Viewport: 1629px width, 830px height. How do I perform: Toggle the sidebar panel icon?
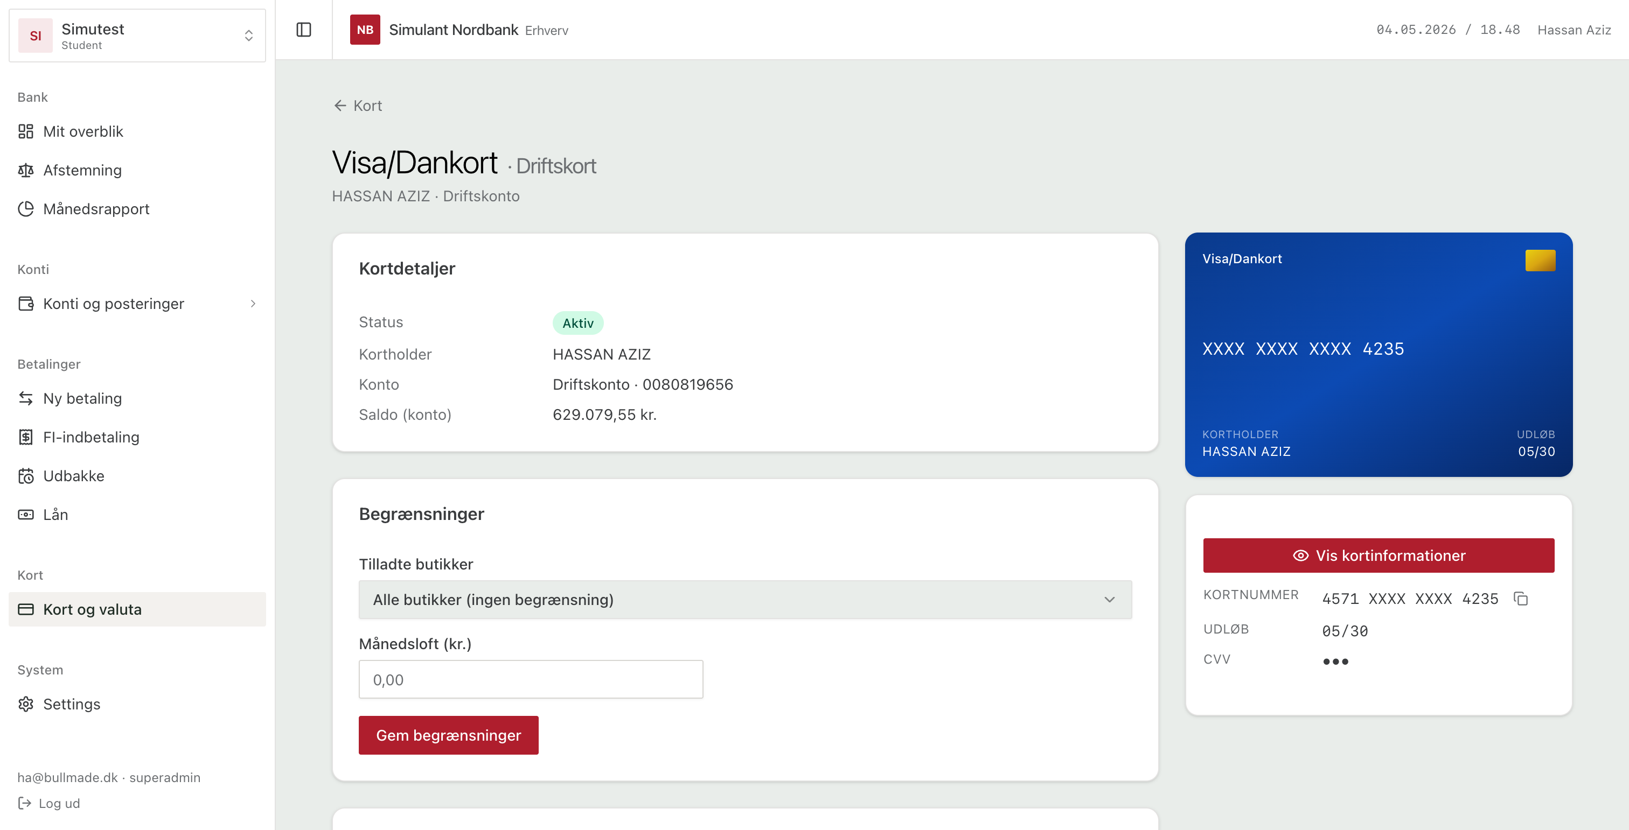pyautogui.click(x=303, y=30)
